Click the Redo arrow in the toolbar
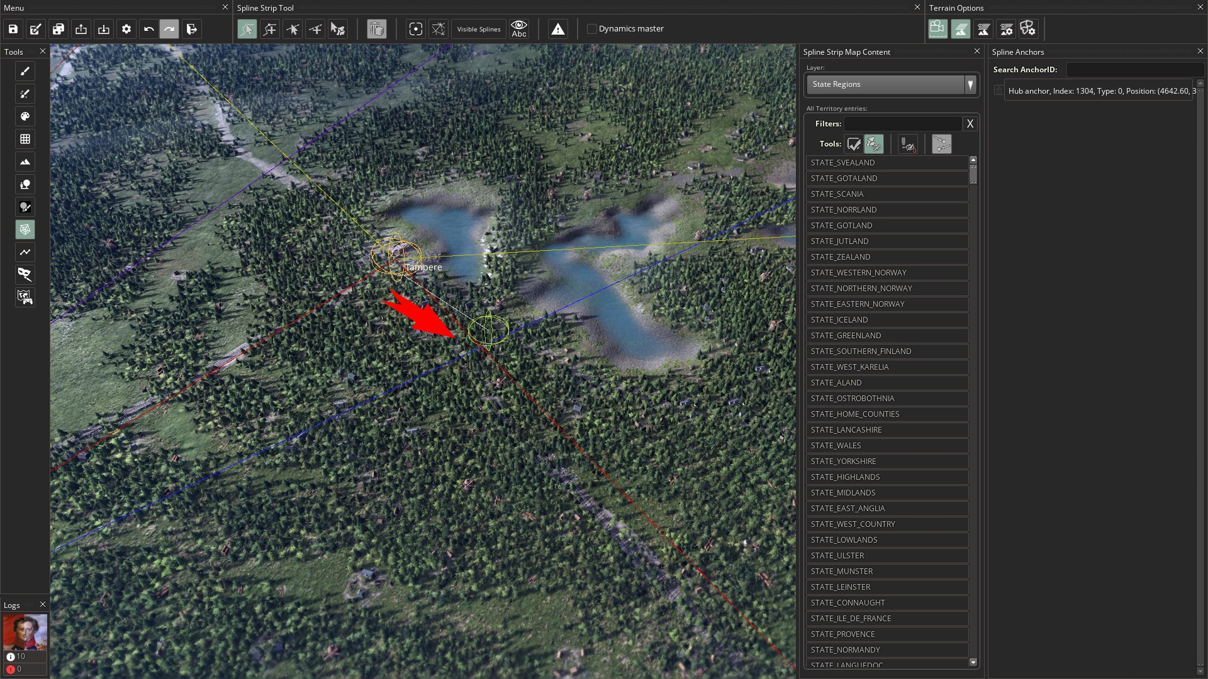 pyautogui.click(x=169, y=29)
